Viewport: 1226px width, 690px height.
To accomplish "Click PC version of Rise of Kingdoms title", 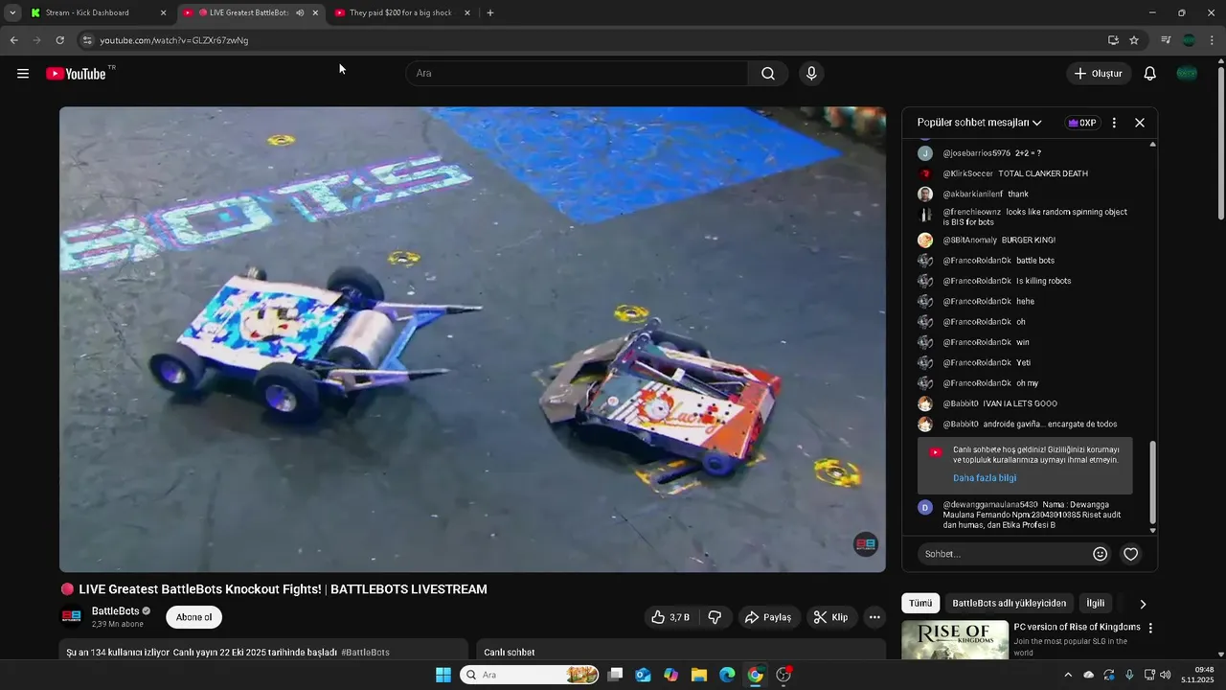I will [1077, 627].
